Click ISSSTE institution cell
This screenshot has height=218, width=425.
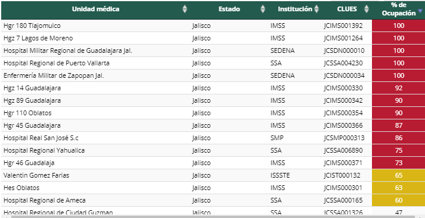point(280,175)
